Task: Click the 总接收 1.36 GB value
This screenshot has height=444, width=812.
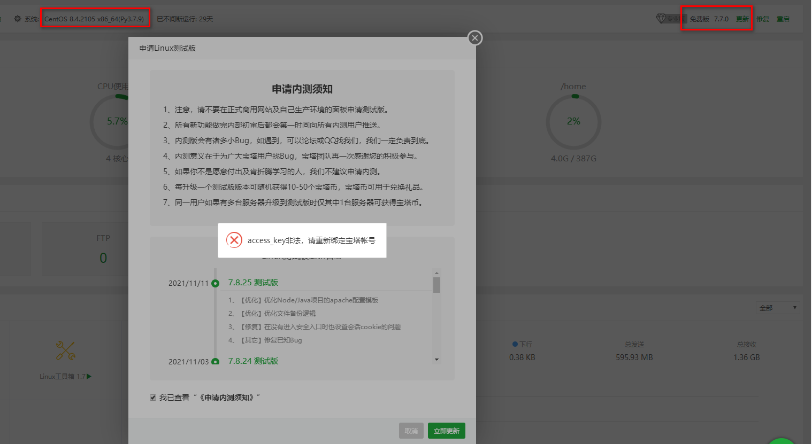Action: [747, 357]
